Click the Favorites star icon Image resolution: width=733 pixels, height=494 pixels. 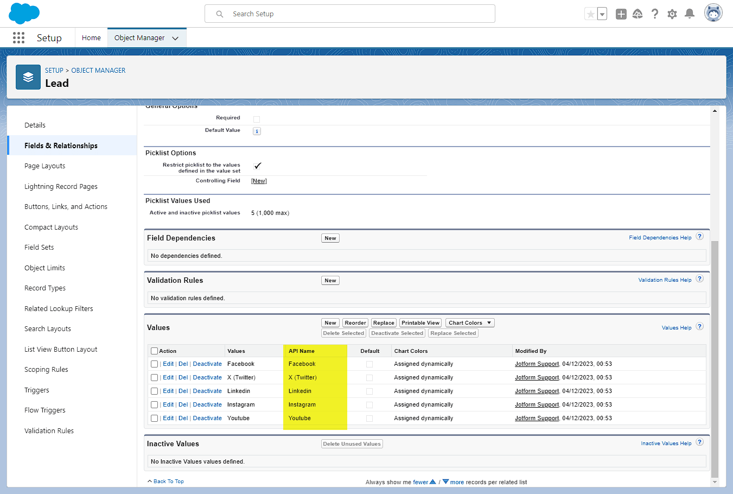pyautogui.click(x=590, y=14)
